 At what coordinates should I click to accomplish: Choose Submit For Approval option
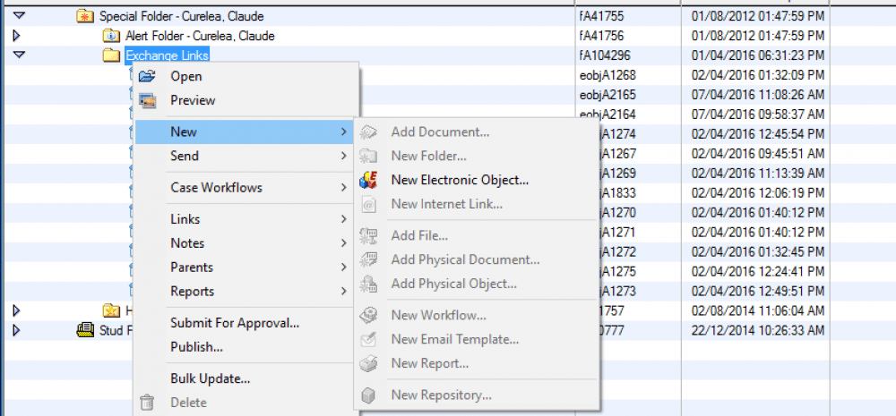[235, 323]
